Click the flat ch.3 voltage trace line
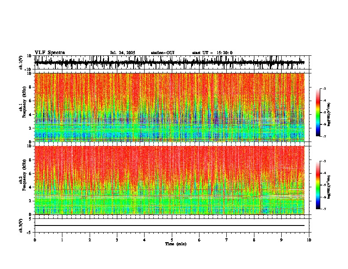The image size is (348, 269). pos(169,225)
